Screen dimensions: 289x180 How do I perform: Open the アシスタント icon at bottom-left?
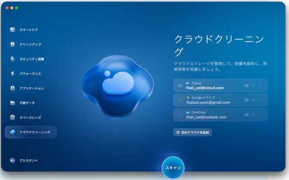[x=13, y=160]
